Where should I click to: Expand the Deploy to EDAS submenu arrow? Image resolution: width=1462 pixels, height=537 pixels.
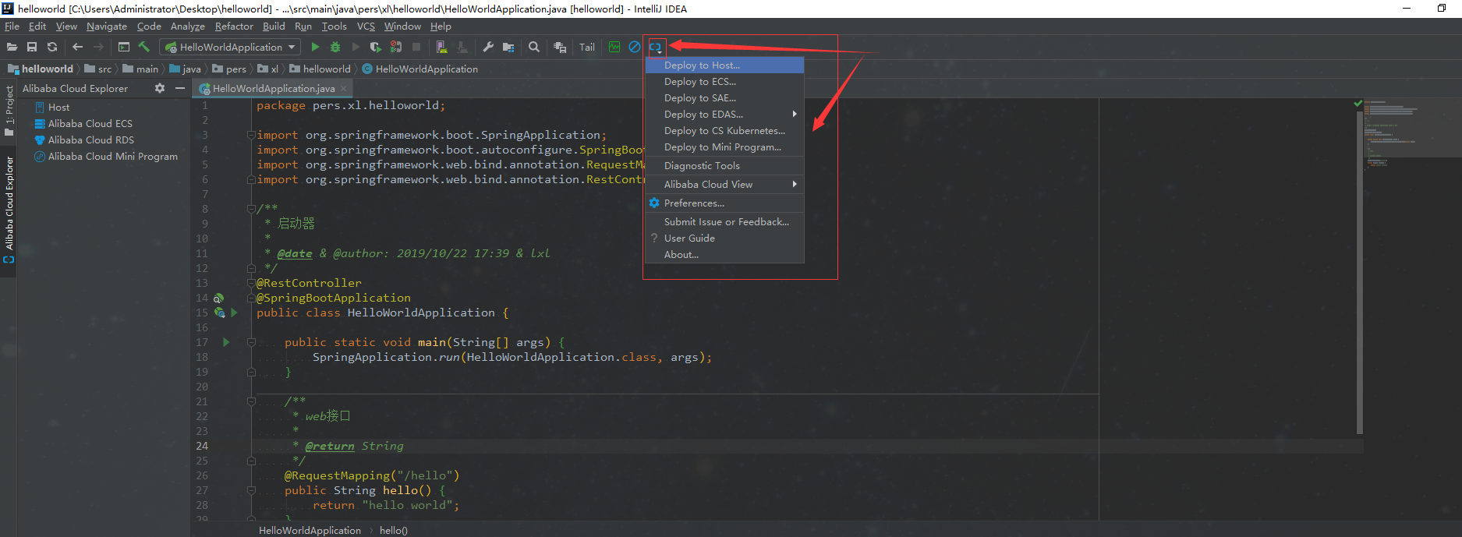(x=795, y=114)
